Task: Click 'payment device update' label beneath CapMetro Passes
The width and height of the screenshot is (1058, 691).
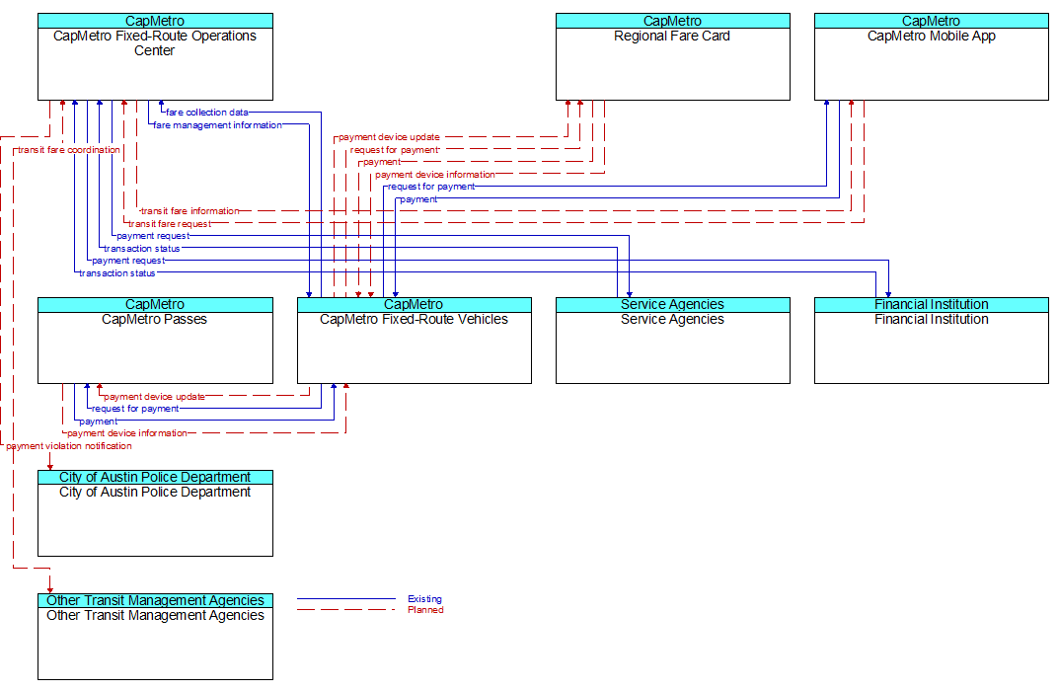Action: tap(154, 397)
